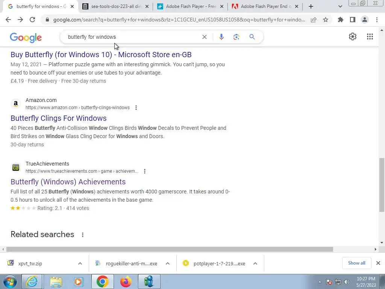Search by image with Google Lens
This screenshot has width=385, height=289.
(236, 37)
